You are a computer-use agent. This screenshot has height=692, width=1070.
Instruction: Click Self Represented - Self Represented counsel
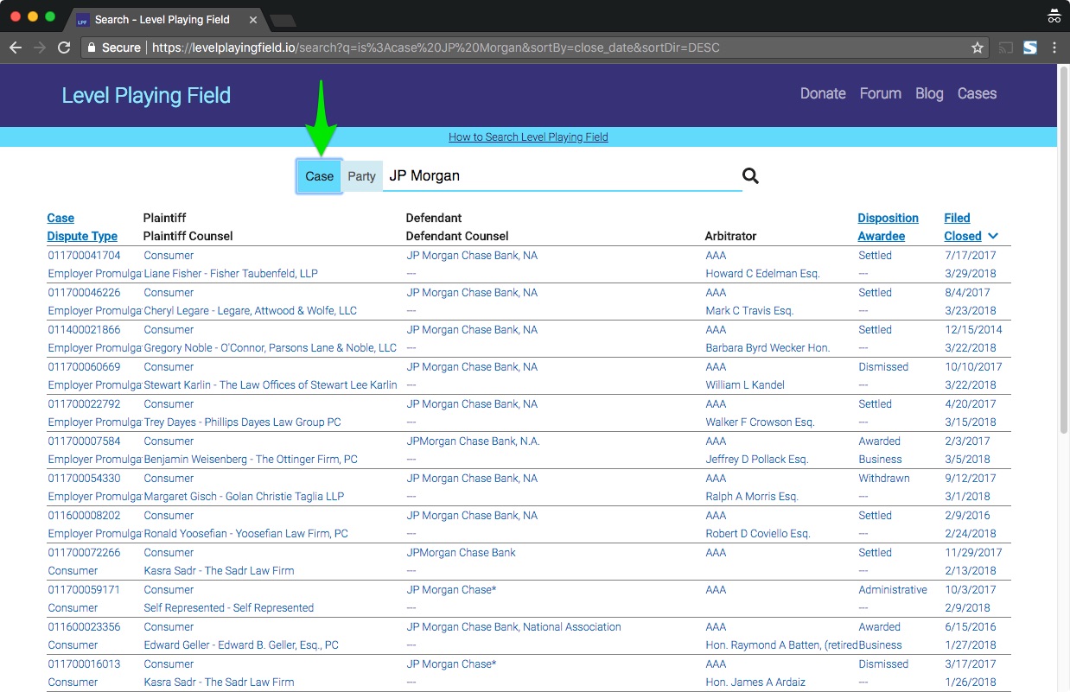(229, 608)
